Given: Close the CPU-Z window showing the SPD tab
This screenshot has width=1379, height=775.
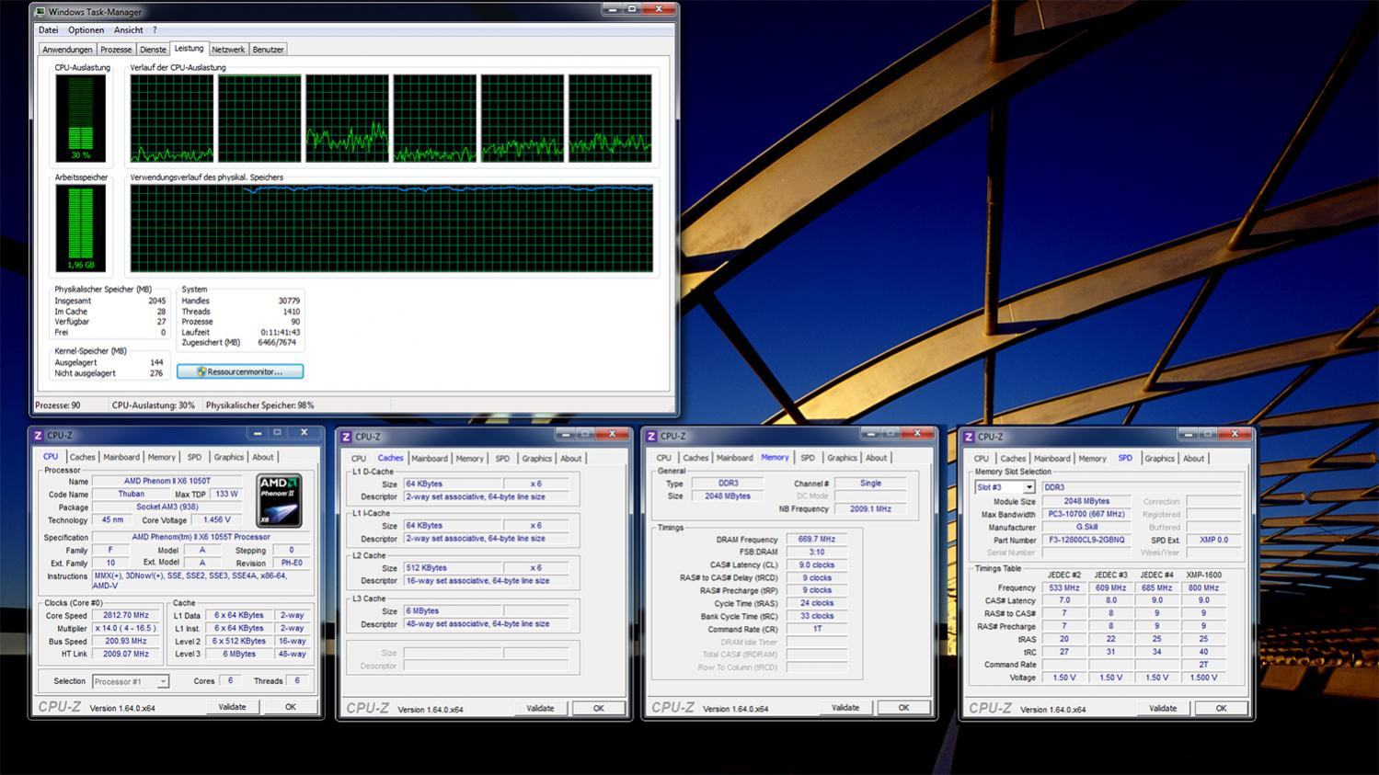Looking at the screenshot, I should click(x=1234, y=434).
